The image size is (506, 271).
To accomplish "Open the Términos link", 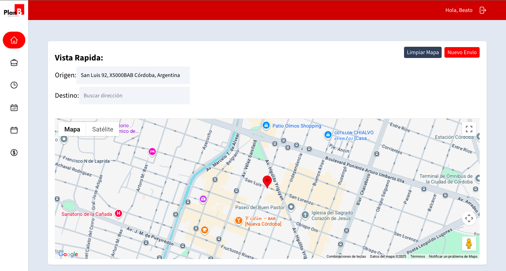I will [x=417, y=256].
